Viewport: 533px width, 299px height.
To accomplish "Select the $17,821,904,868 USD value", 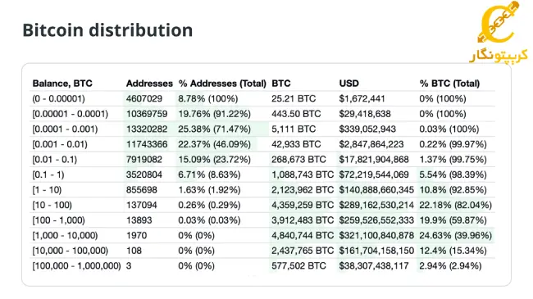I will [374, 160].
